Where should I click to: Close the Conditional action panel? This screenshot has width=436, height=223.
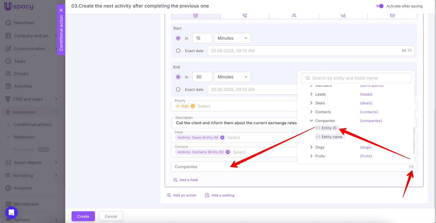coord(61,10)
